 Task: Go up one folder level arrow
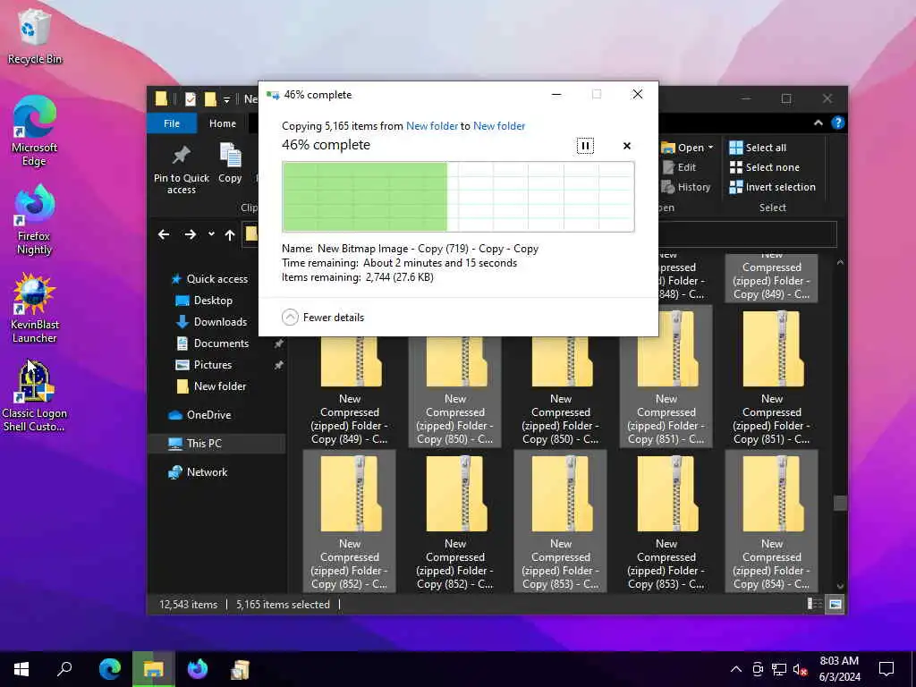tap(230, 234)
